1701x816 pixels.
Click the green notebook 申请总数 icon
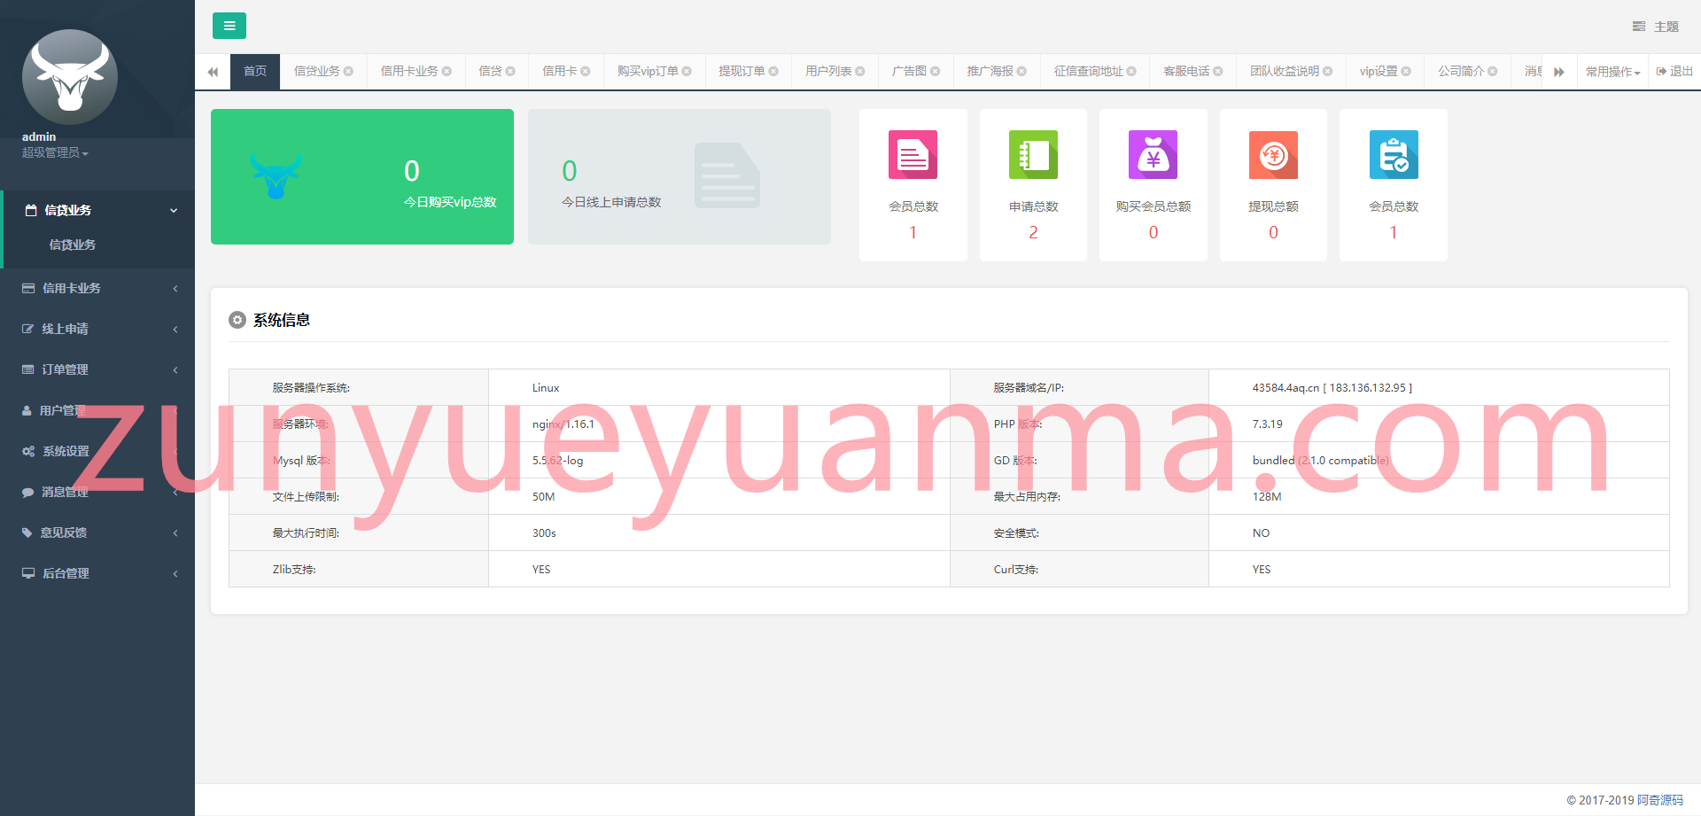coord(1033,155)
